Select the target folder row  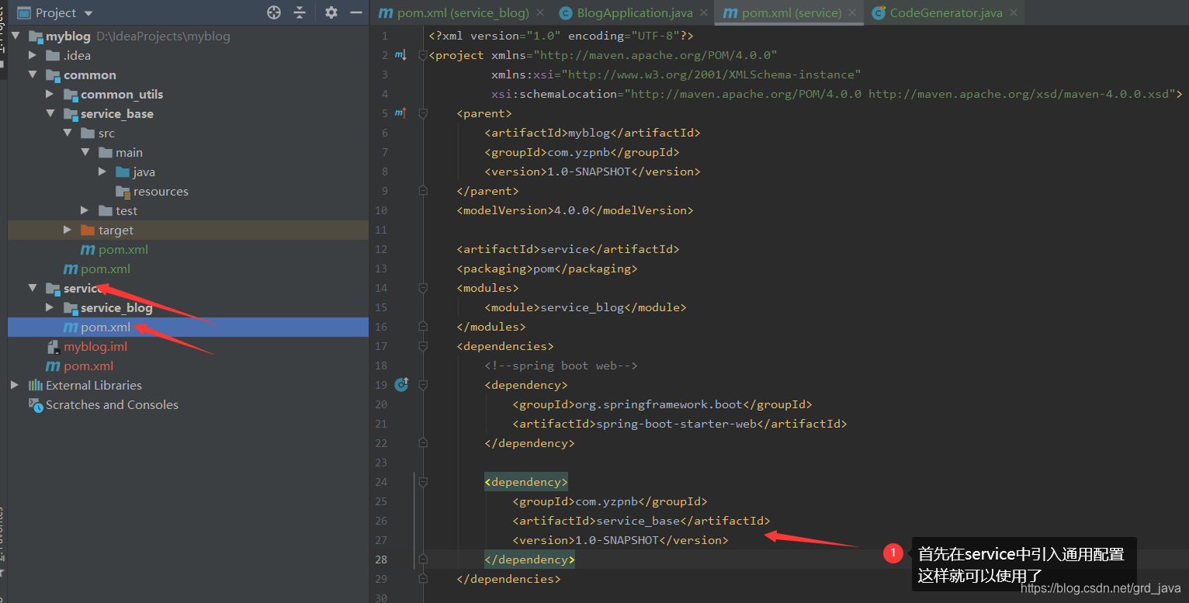pos(188,230)
